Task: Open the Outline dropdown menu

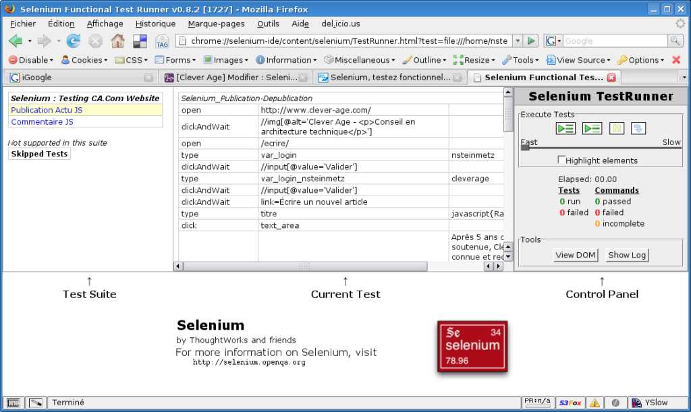Action: pyautogui.click(x=424, y=60)
